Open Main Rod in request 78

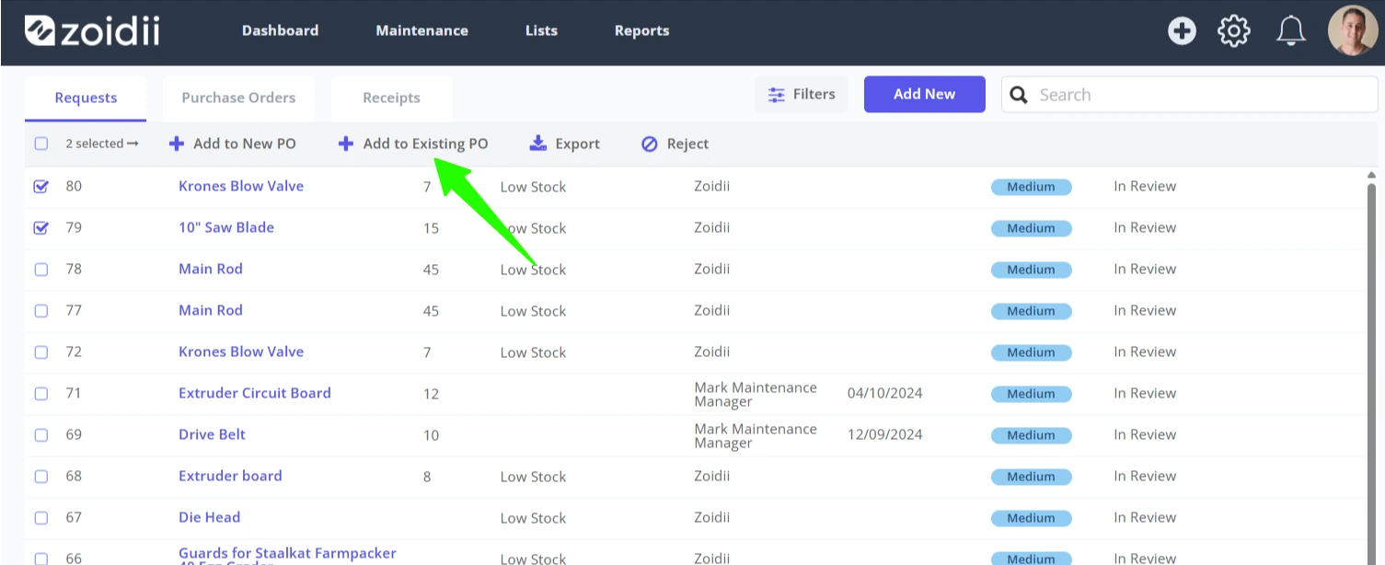[211, 269]
